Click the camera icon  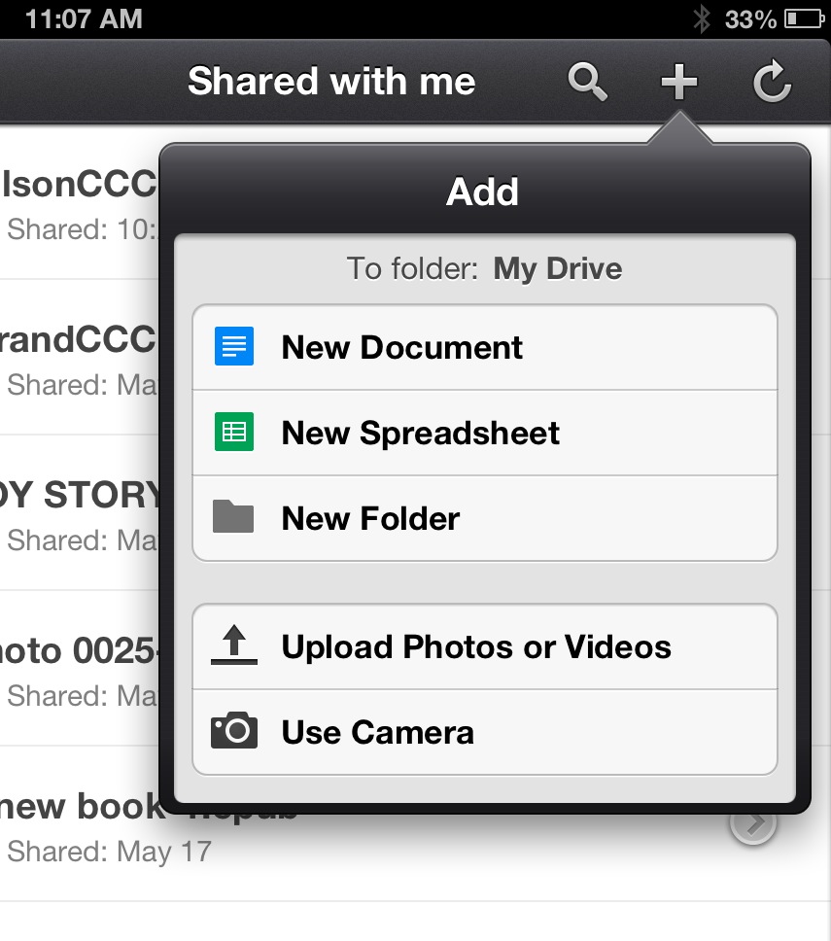point(234,730)
